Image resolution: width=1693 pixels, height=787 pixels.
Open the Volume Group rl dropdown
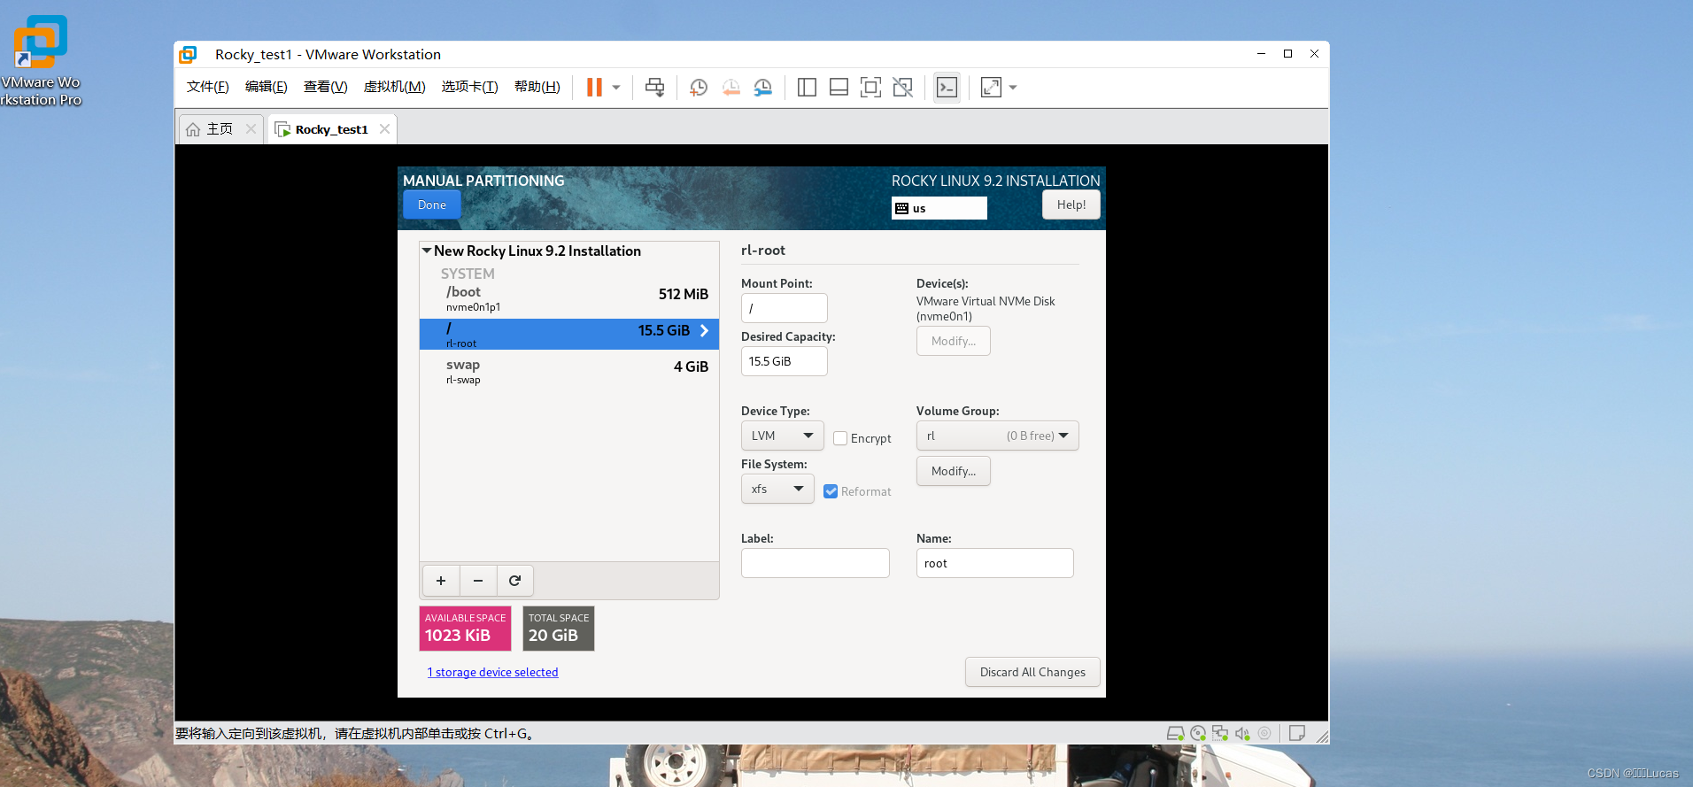click(x=997, y=436)
